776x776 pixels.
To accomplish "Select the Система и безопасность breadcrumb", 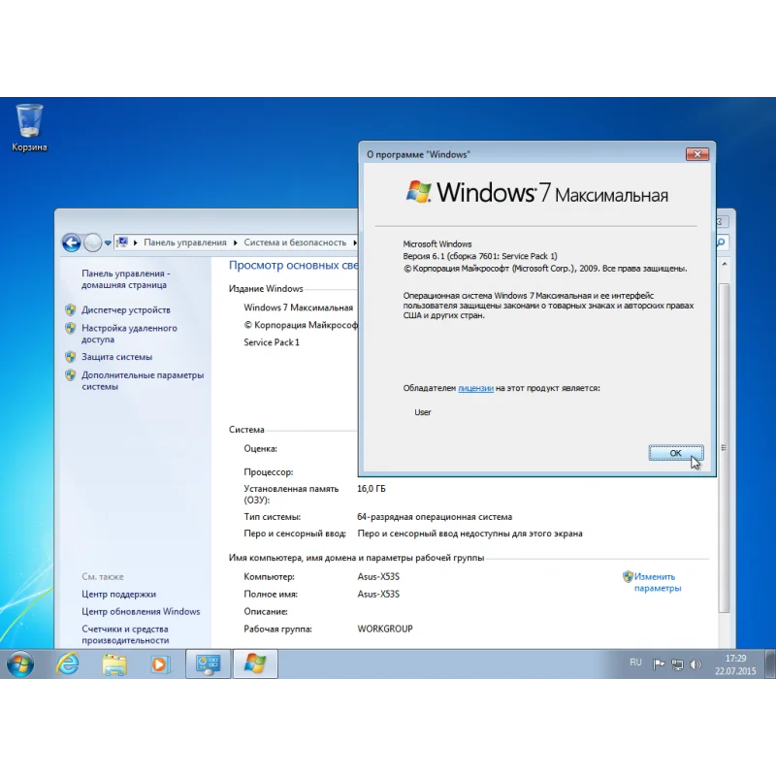I will coord(295,242).
